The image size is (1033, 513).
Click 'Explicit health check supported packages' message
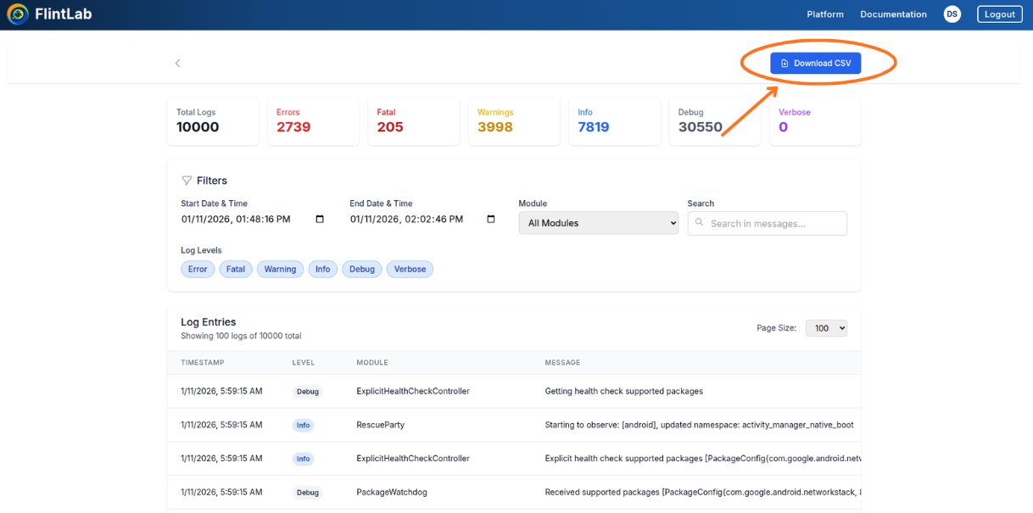click(703, 459)
